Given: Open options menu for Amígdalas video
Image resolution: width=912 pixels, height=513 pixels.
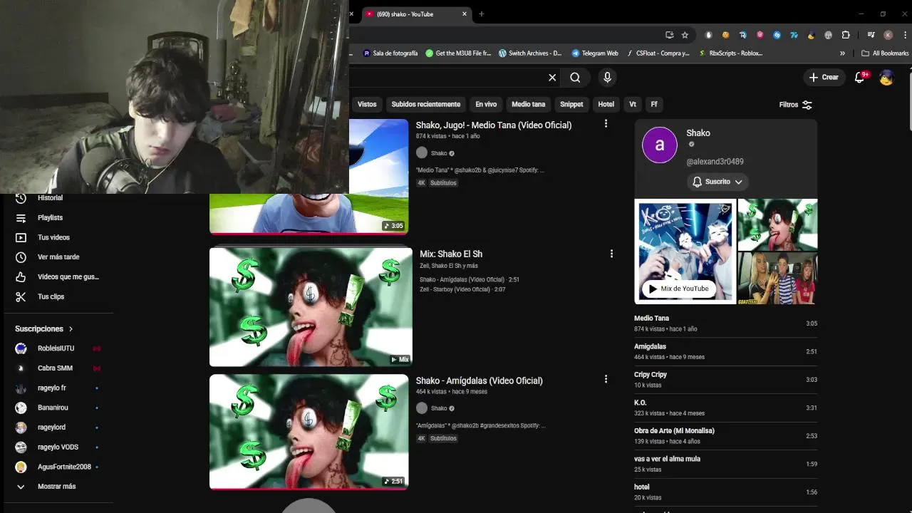Looking at the screenshot, I should [x=606, y=379].
